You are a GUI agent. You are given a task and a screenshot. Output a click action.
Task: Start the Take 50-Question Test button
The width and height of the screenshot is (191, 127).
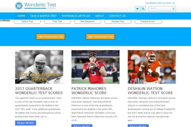pos(50,37)
